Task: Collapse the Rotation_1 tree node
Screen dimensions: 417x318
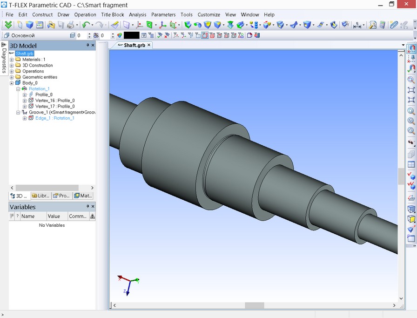Action: [18, 89]
